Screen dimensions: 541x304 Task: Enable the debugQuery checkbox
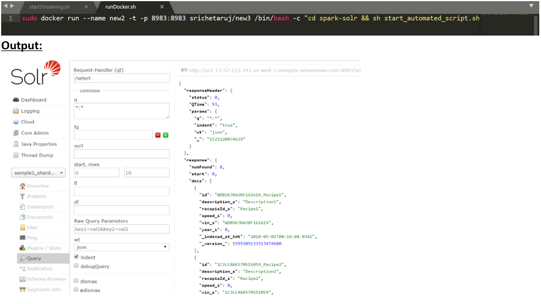(76, 266)
